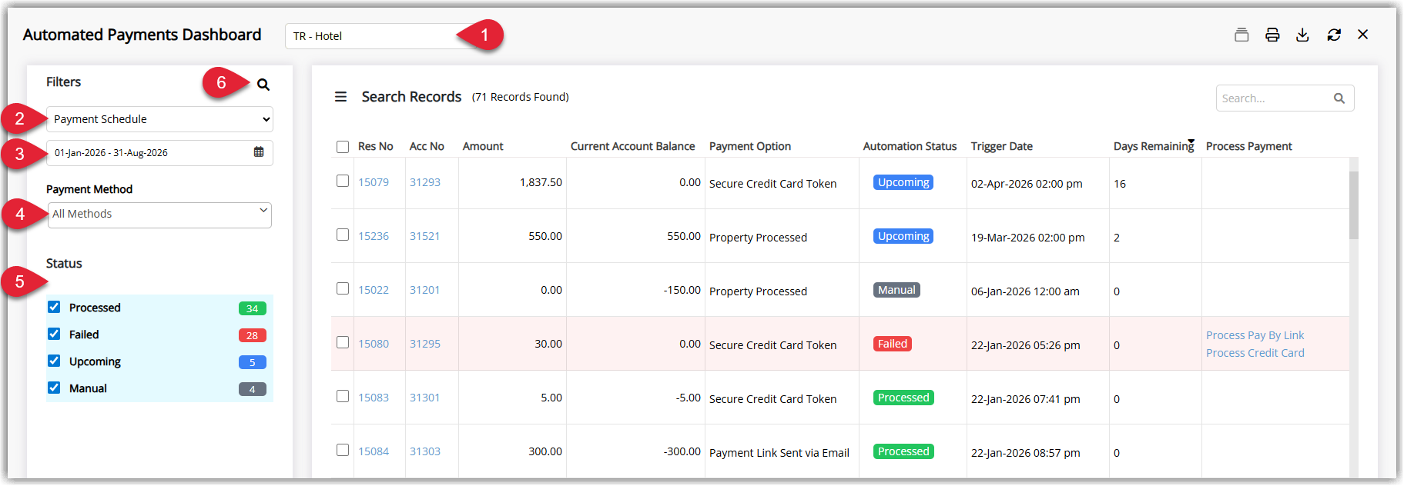Click the Upcoming badge for 02-Apr-2026 row
The height and width of the screenshot is (486, 1404).
[x=903, y=182]
